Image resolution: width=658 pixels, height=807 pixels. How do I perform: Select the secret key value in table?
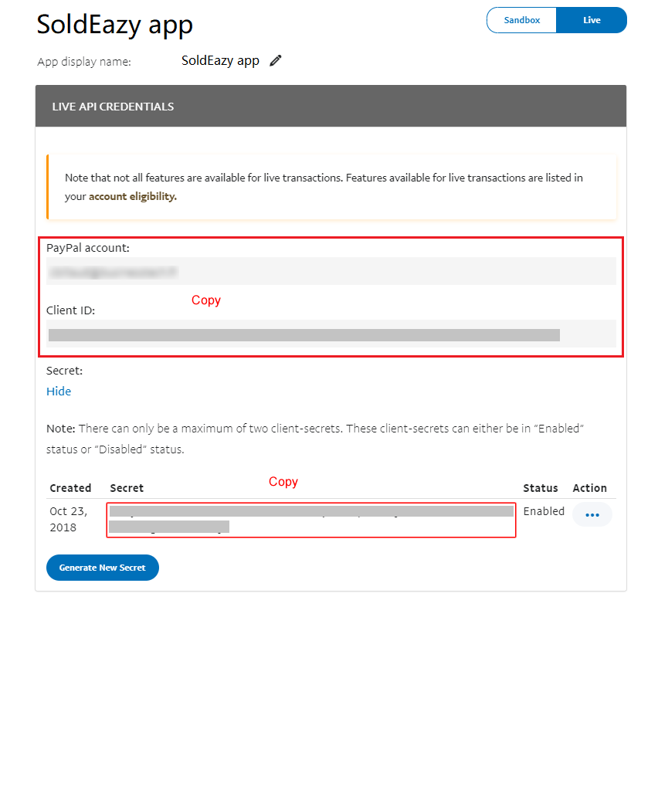coord(311,519)
